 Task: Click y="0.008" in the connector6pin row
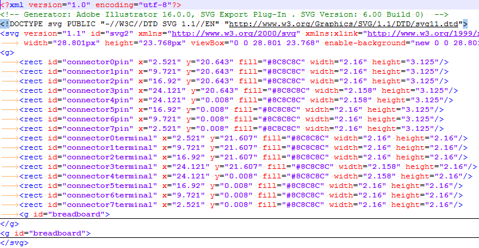[x=208, y=120]
